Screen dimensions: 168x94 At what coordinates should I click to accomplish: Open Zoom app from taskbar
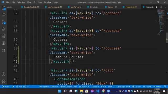[x=108, y=91]
